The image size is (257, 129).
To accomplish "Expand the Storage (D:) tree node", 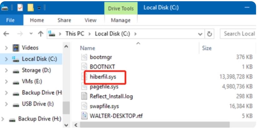I will pos(6,70).
